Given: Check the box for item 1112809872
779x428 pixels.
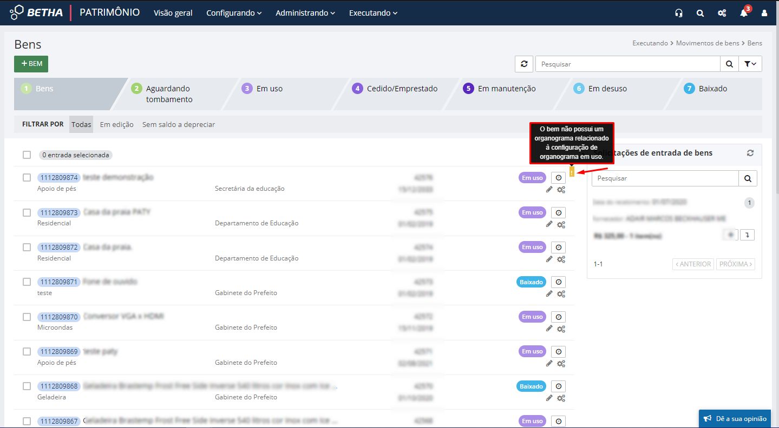Looking at the screenshot, I should [27, 247].
